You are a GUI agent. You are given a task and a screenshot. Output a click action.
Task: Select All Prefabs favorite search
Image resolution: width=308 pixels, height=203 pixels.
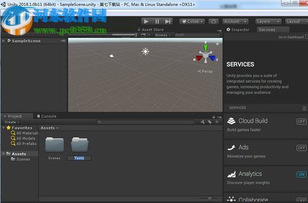24,143
